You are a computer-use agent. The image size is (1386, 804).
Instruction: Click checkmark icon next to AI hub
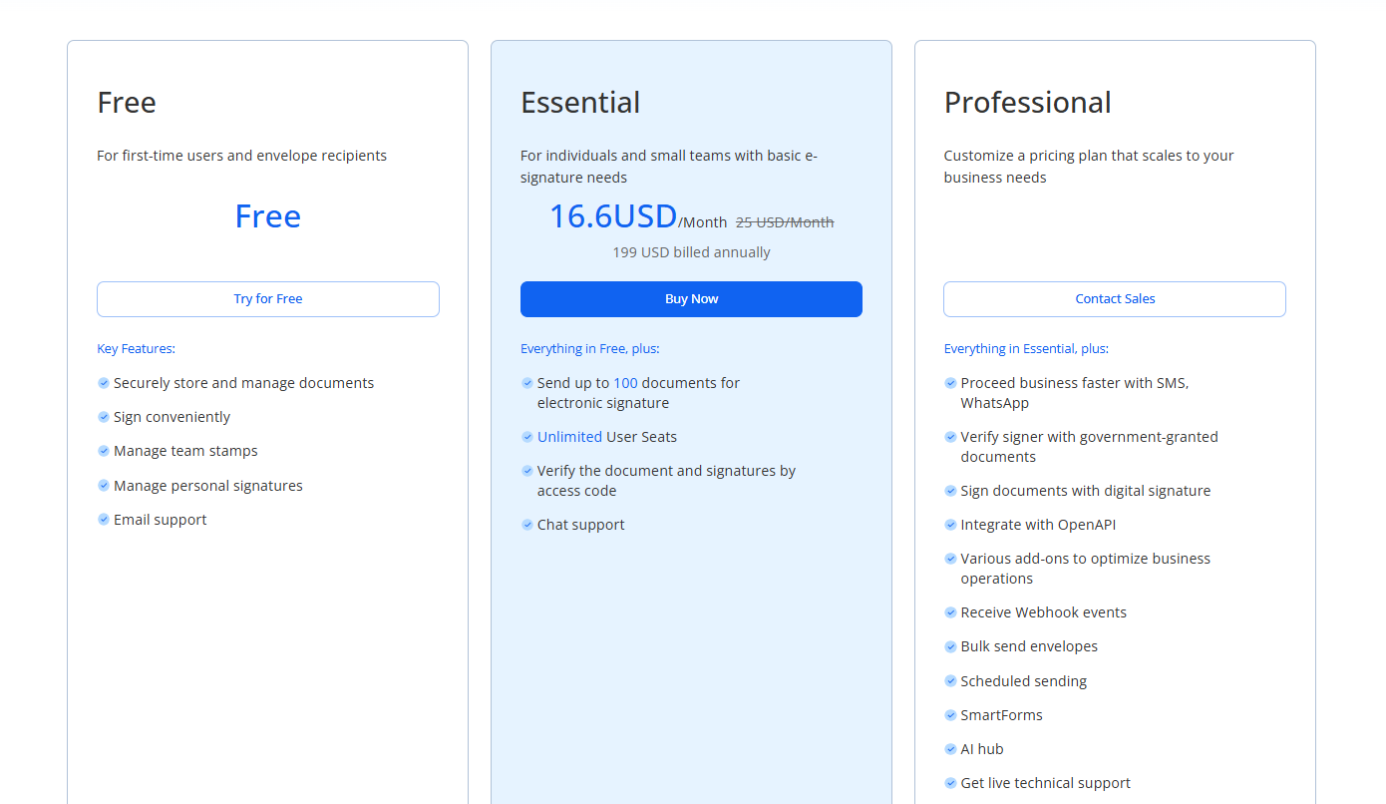tap(951, 749)
